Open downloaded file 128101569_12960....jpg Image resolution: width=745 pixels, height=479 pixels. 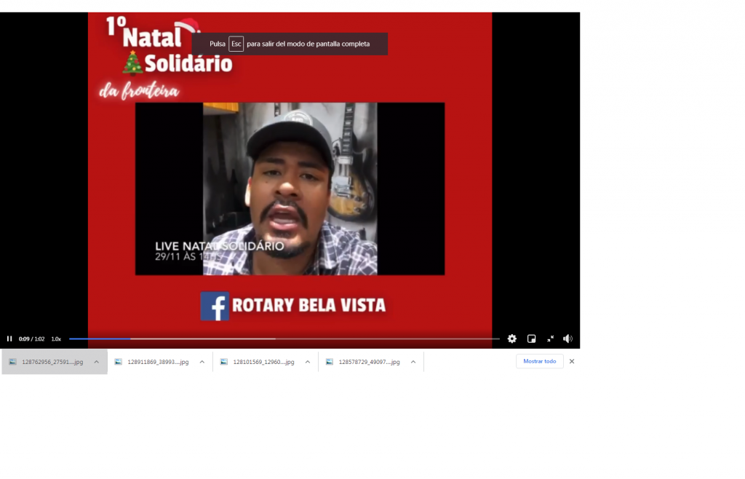click(x=263, y=362)
